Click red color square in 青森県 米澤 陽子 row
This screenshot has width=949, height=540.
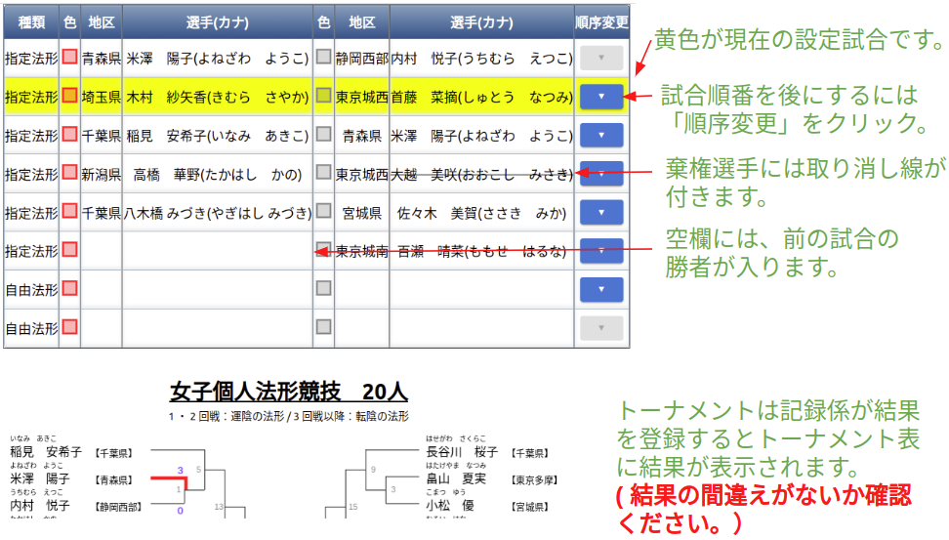point(69,58)
